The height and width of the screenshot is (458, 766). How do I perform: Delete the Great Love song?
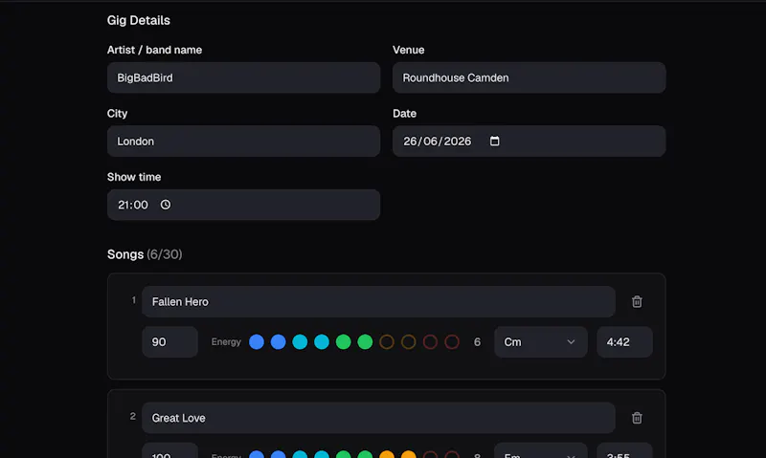637,418
